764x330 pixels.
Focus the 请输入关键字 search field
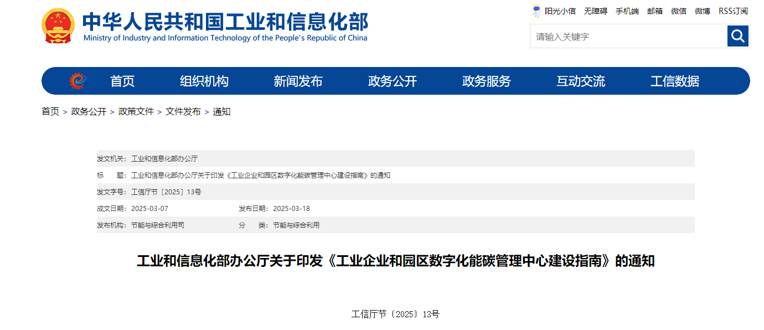coord(628,36)
